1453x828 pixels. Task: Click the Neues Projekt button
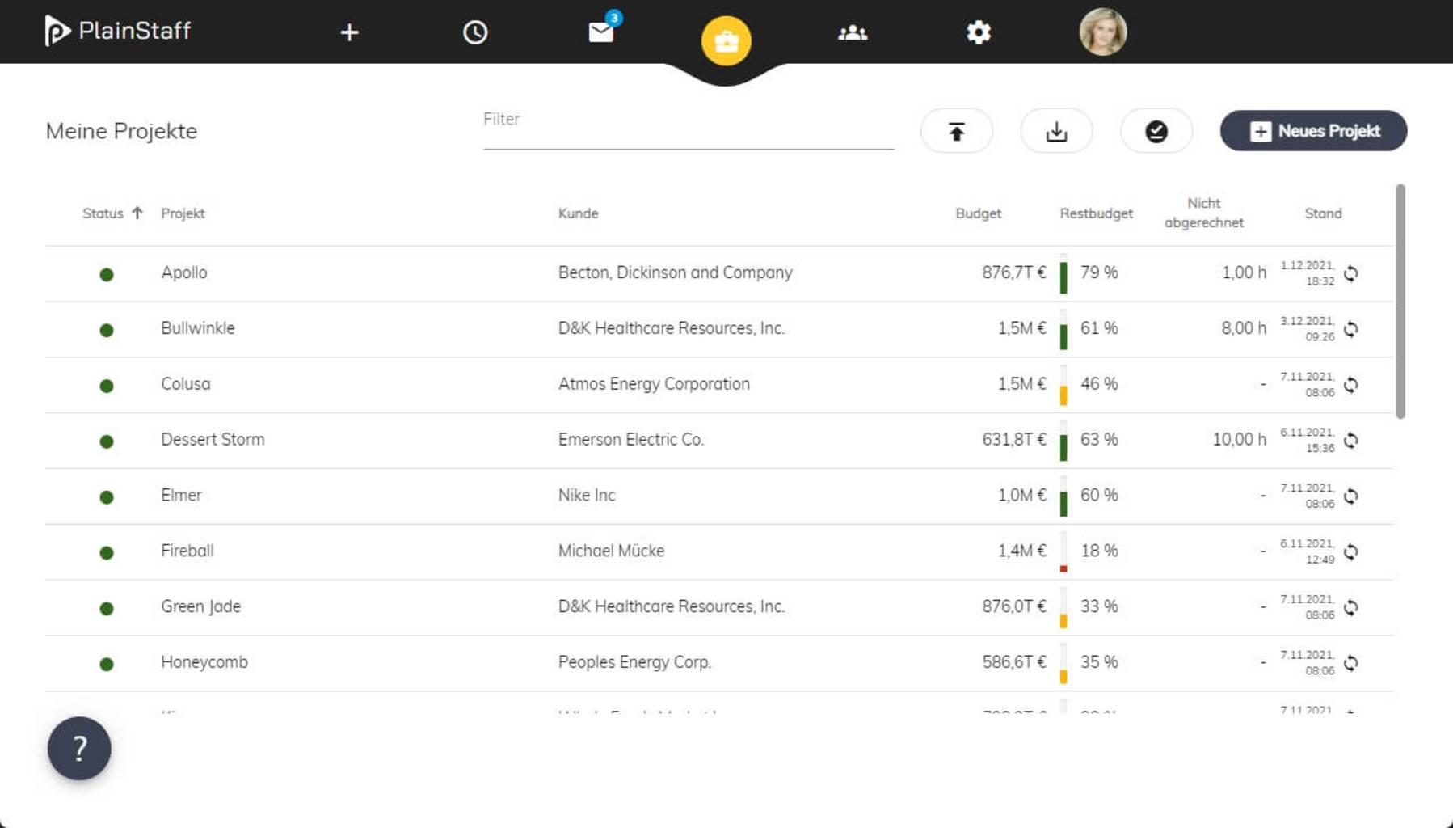[x=1313, y=131]
